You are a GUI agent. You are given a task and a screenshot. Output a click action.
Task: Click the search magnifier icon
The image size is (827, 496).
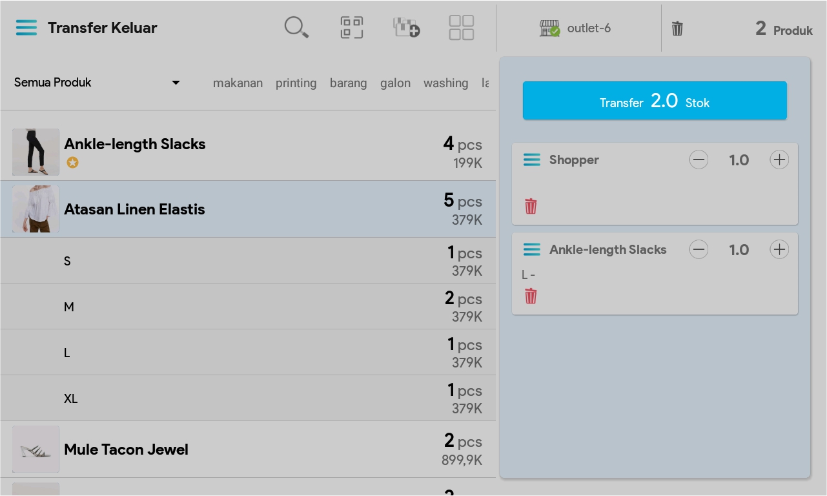[x=296, y=28]
